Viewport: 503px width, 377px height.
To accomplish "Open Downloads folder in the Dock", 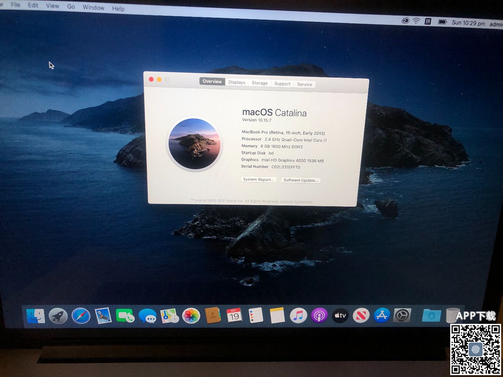I will pos(431,315).
